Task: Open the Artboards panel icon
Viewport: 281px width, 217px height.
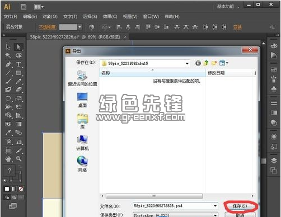Action: pyautogui.click(x=274, y=170)
